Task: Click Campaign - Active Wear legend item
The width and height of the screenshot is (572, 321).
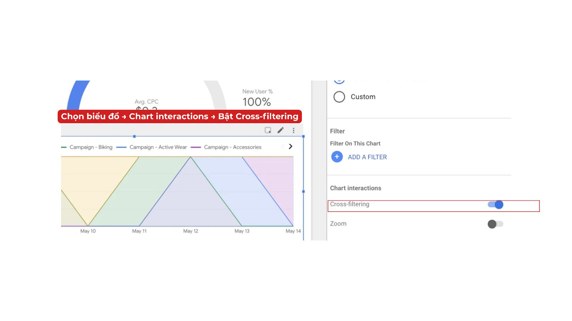Action: [x=158, y=147]
